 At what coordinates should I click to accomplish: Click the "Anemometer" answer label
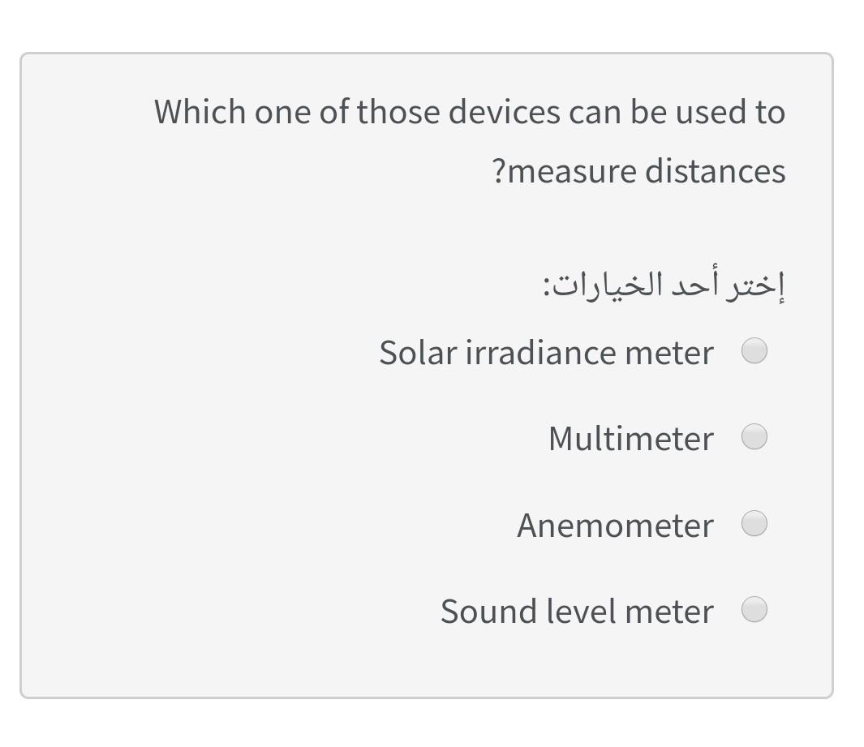[x=615, y=526]
